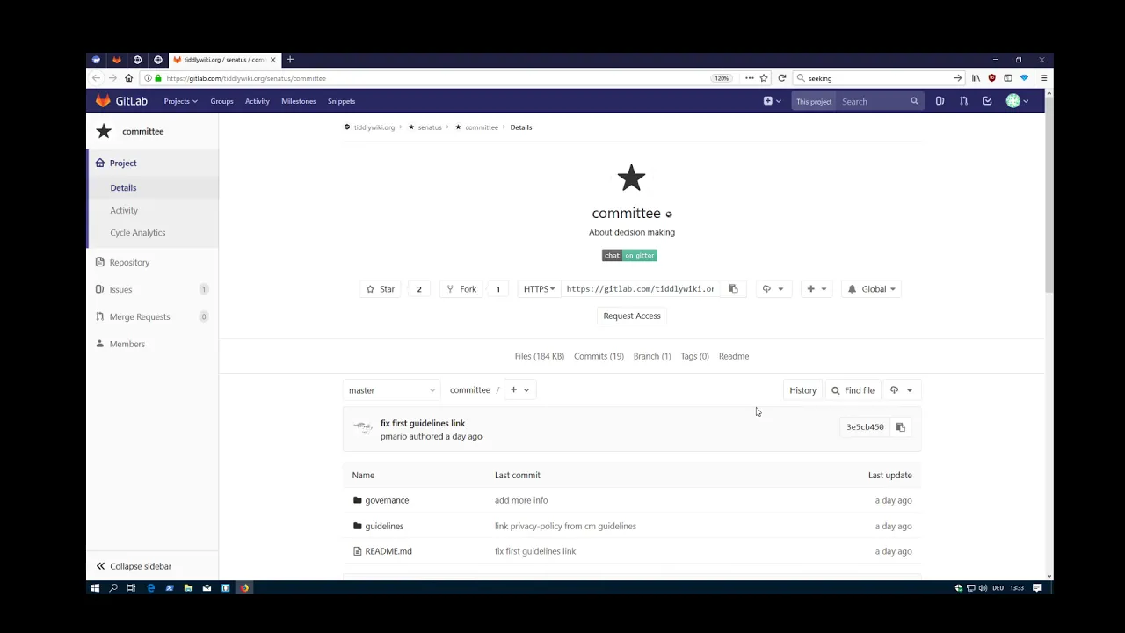Open the user avatar menu

(x=1017, y=101)
